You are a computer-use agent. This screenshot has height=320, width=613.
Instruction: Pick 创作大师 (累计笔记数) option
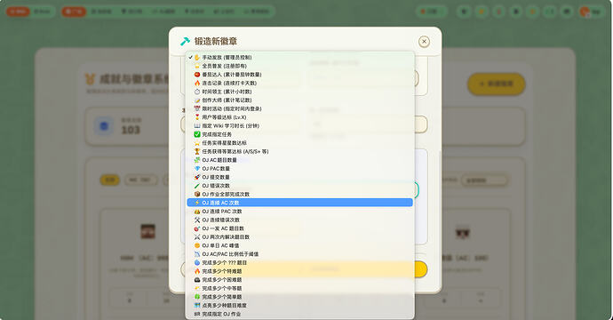(x=300, y=100)
